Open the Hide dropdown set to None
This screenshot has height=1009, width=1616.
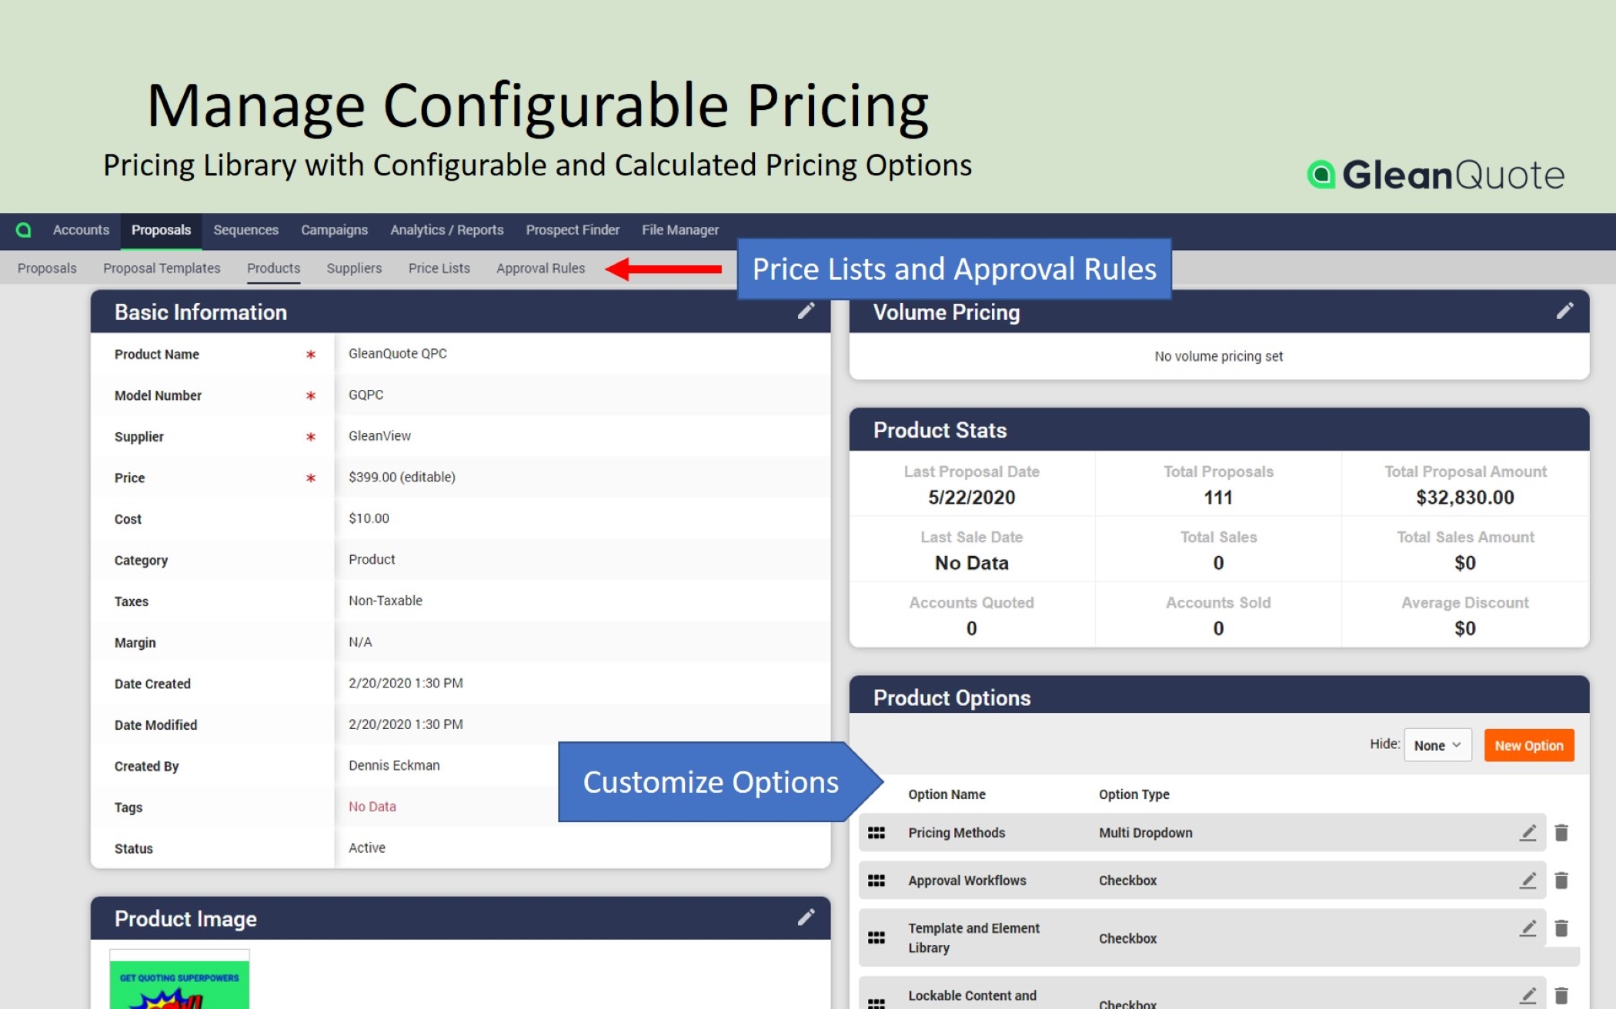tap(1437, 744)
